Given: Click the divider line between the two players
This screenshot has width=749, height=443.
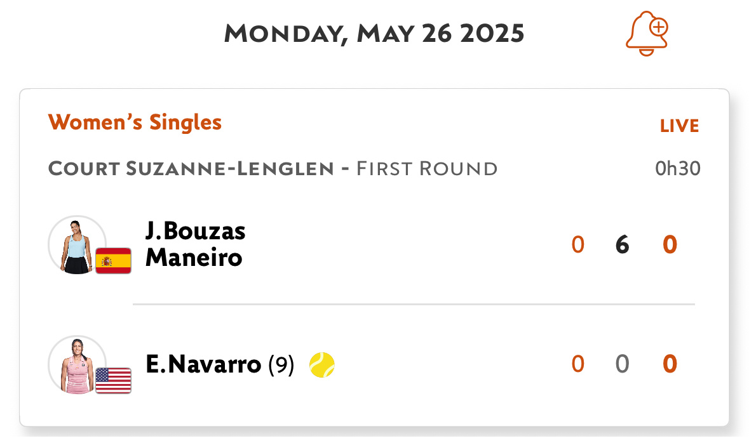Looking at the screenshot, I should coord(413,305).
